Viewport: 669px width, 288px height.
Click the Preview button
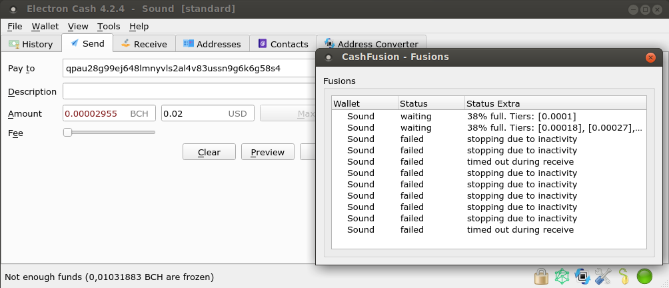click(x=267, y=152)
